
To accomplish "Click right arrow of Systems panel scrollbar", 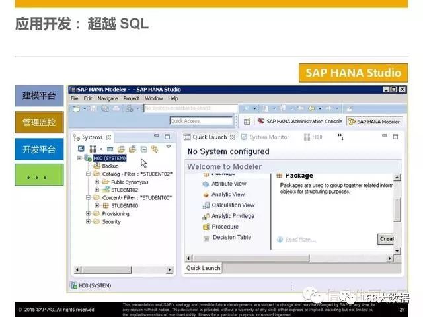I will 169,269.
